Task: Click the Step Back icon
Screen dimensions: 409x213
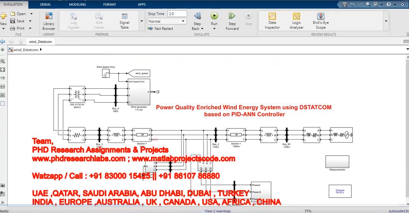Action: 197,16
